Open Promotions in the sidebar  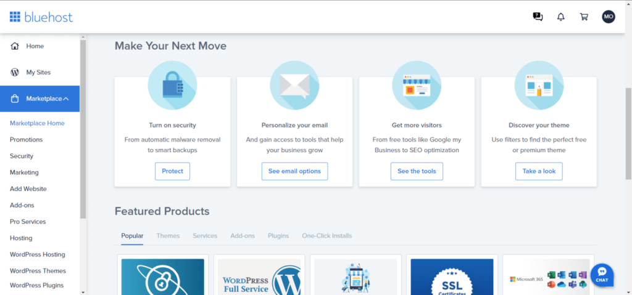26,140
